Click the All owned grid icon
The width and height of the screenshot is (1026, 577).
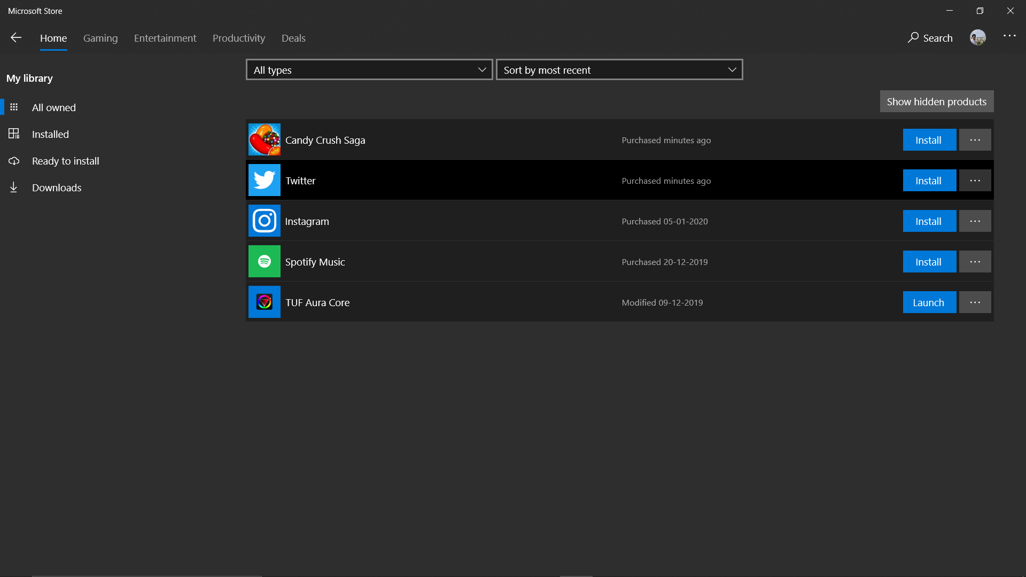[14, 107]
